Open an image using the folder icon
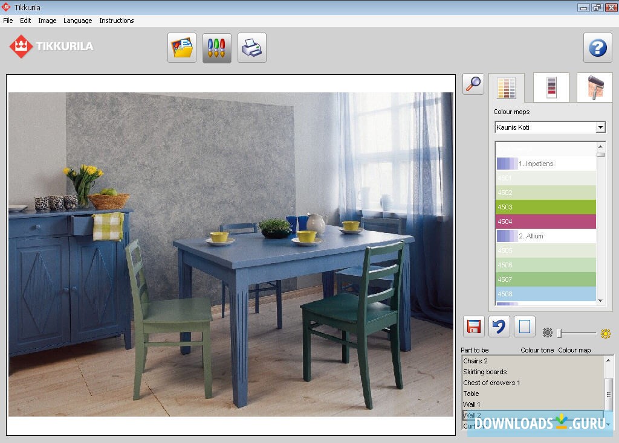The width and height of the screenshot is (619, 443). (181, 47)
